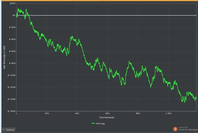Click the $-200 y-axis label
Screen dimensions: 198x133
pyautogui.click(x=12, y=27)
